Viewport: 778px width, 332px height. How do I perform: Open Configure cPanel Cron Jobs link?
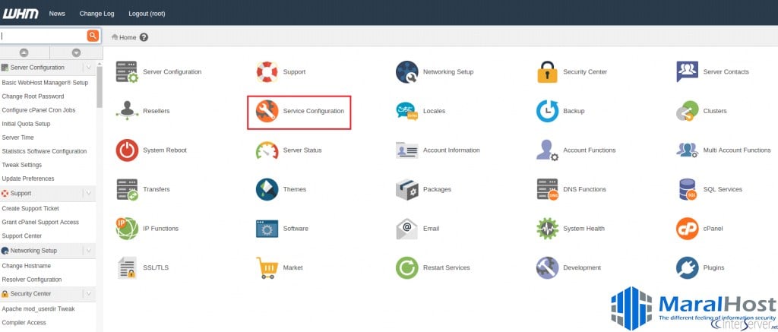click(39, 110)
